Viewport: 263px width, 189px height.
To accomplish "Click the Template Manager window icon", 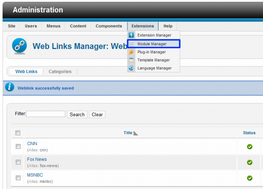I will 131,60.
